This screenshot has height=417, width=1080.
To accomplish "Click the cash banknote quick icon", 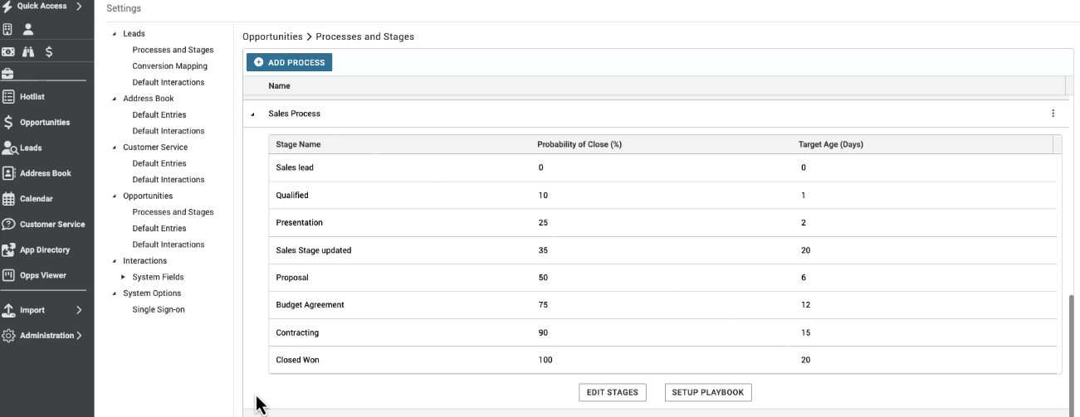I will [7, 51].
